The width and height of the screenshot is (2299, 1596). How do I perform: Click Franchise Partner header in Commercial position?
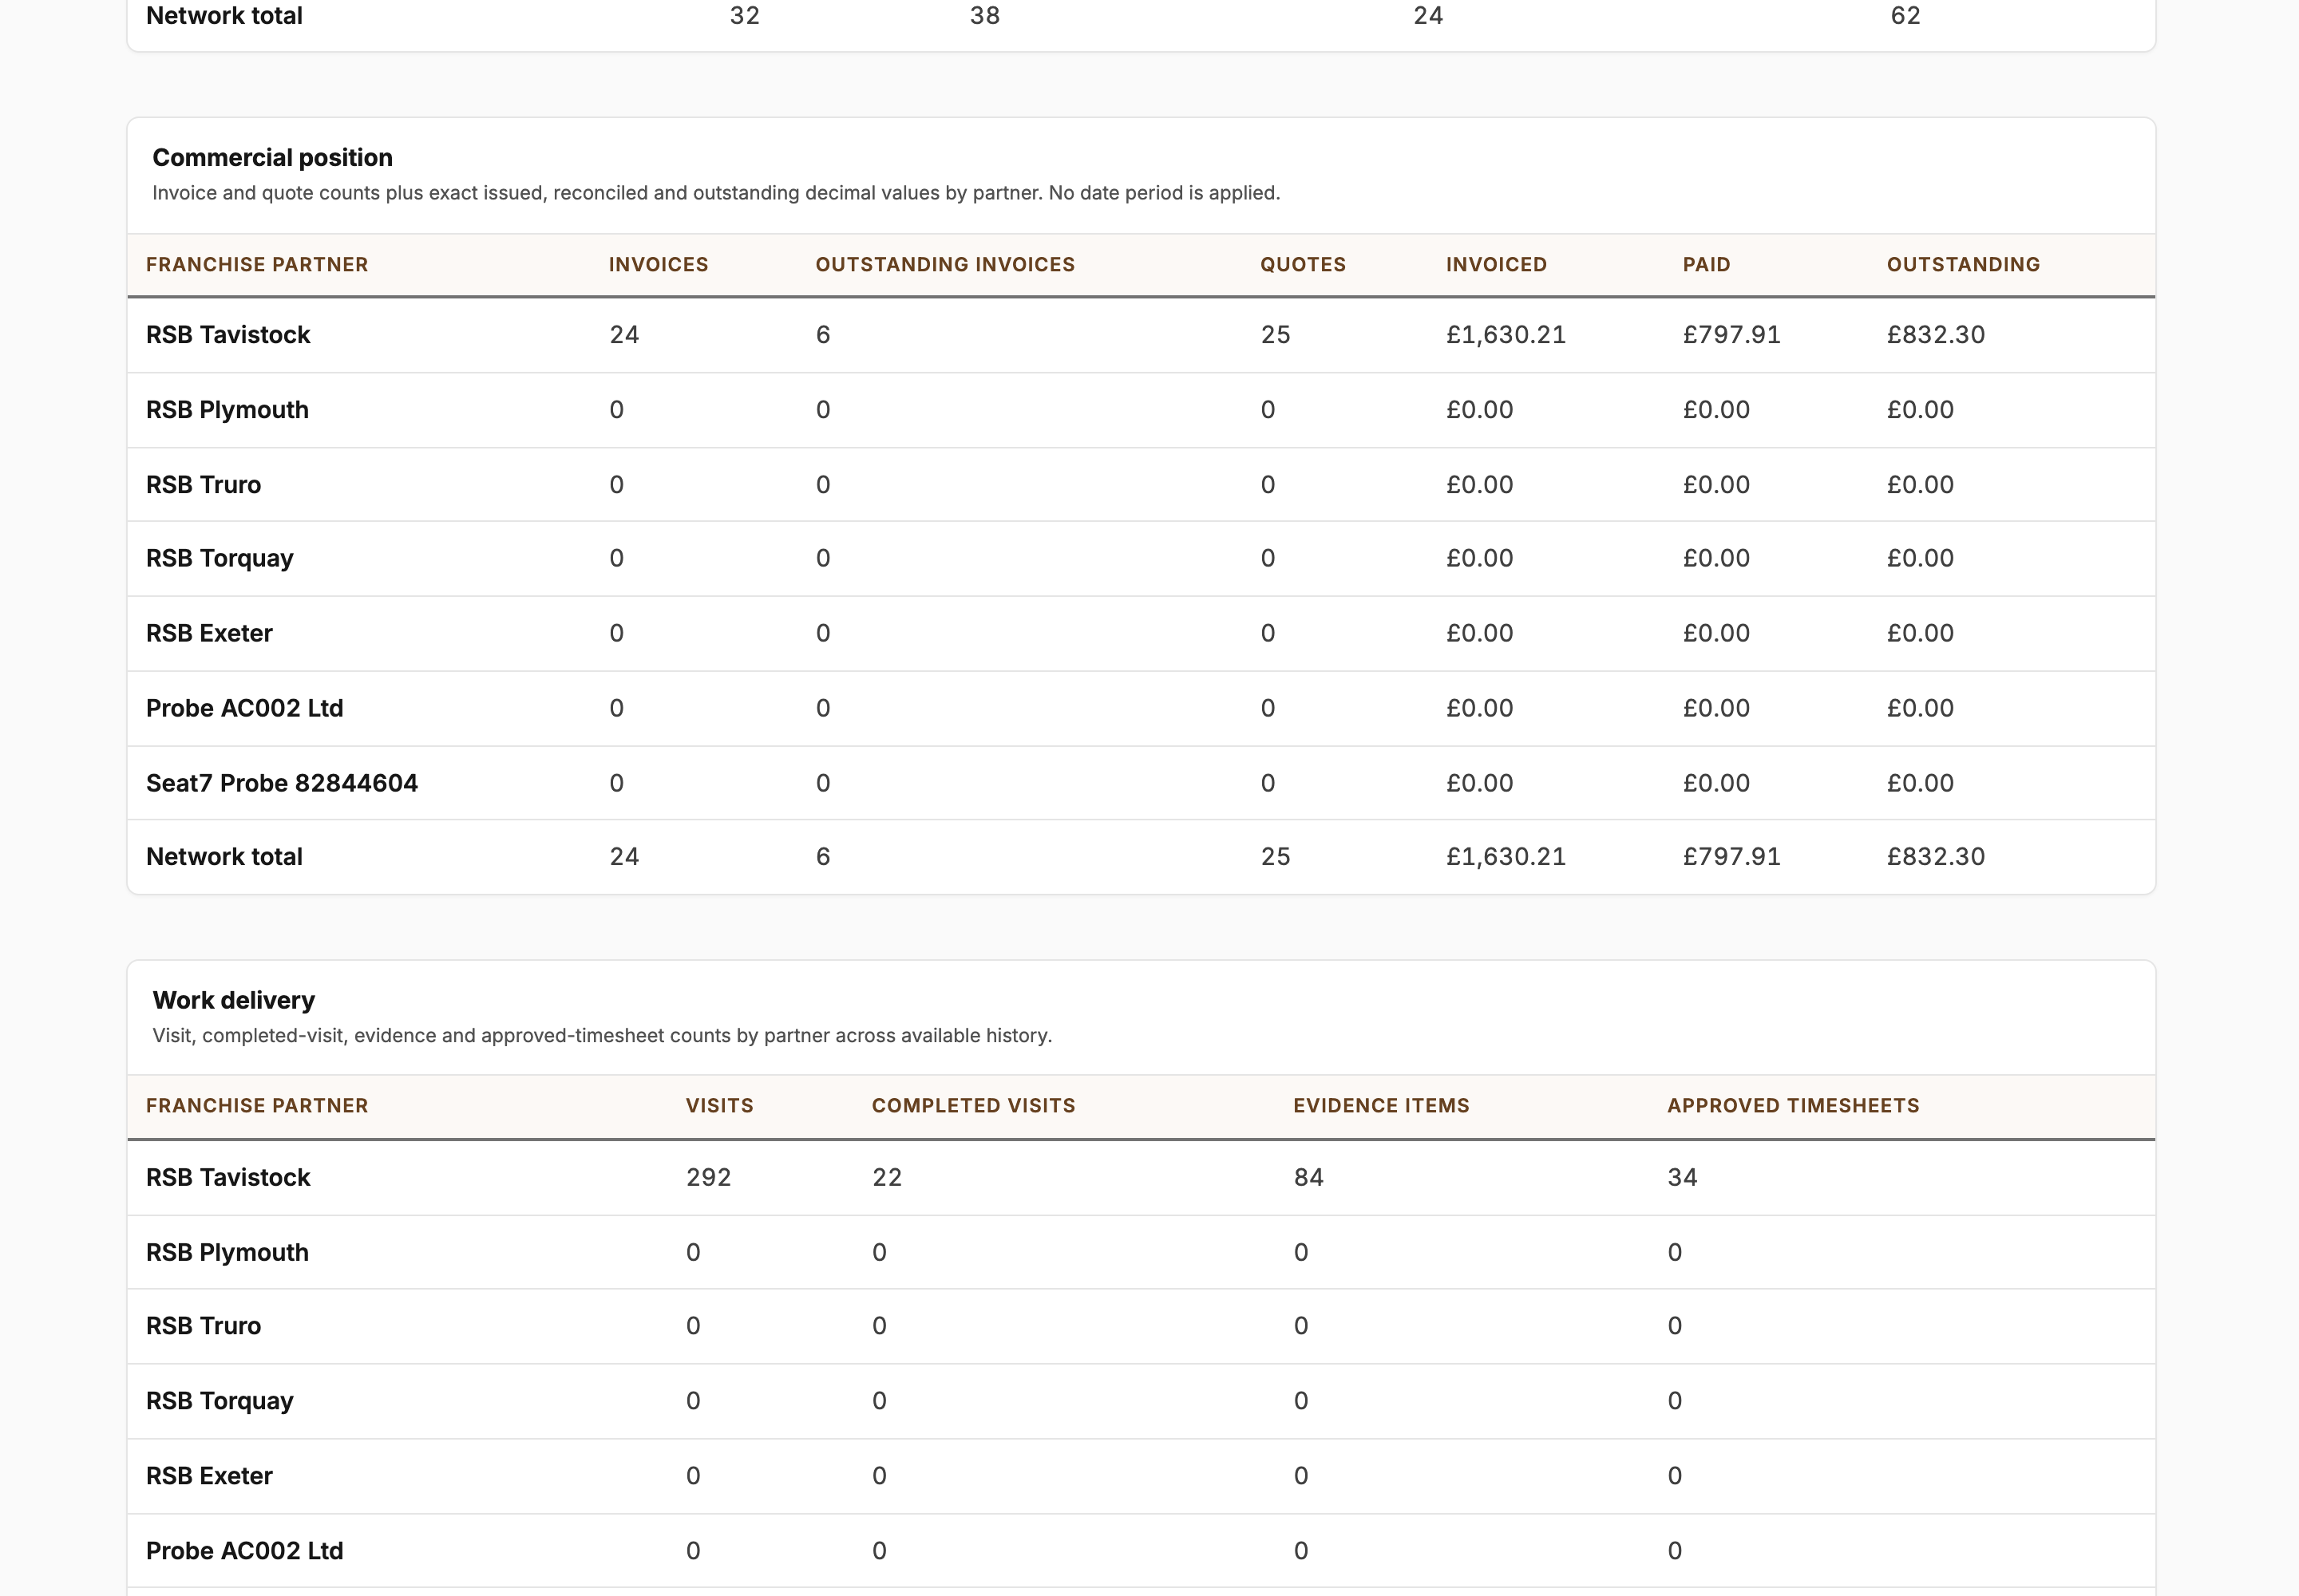click(x=257, y=265)
